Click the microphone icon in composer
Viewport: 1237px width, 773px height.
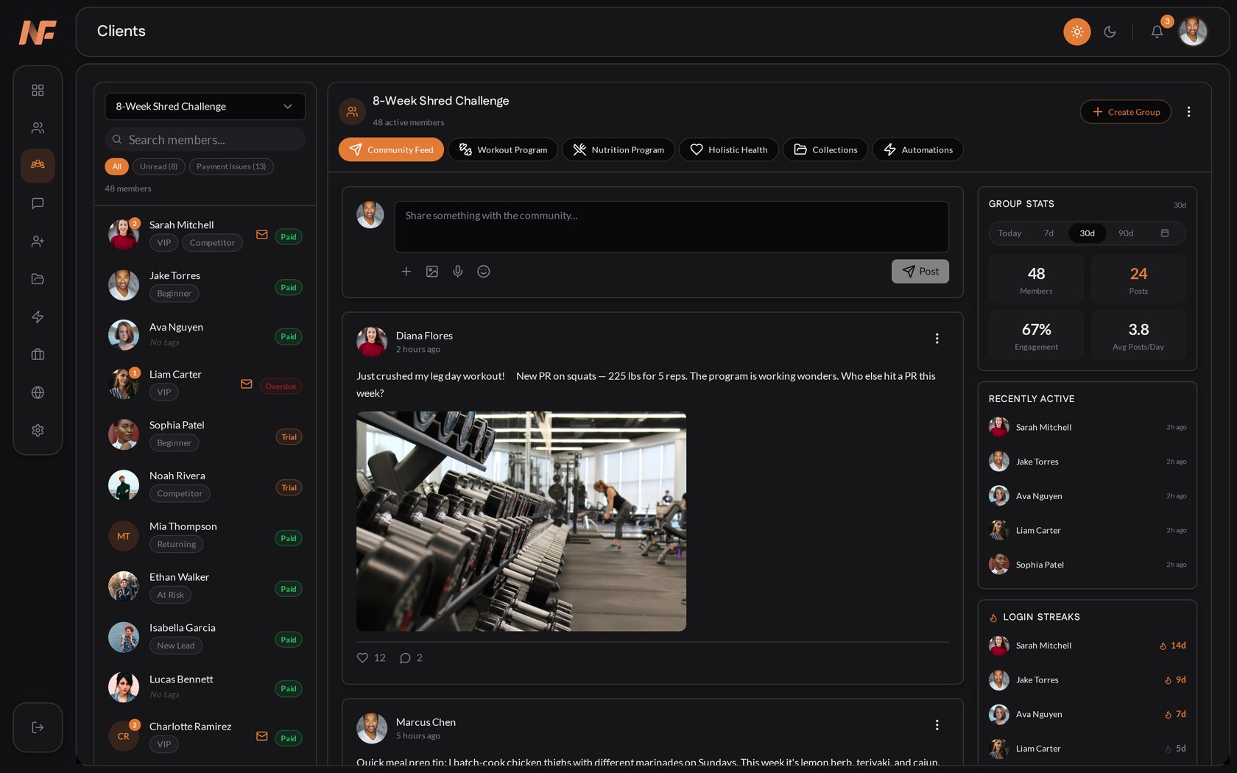coord(458,272)
